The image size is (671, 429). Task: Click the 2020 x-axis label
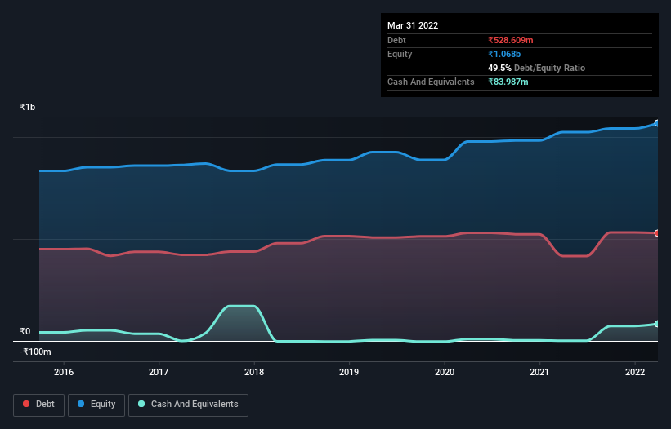445,372
